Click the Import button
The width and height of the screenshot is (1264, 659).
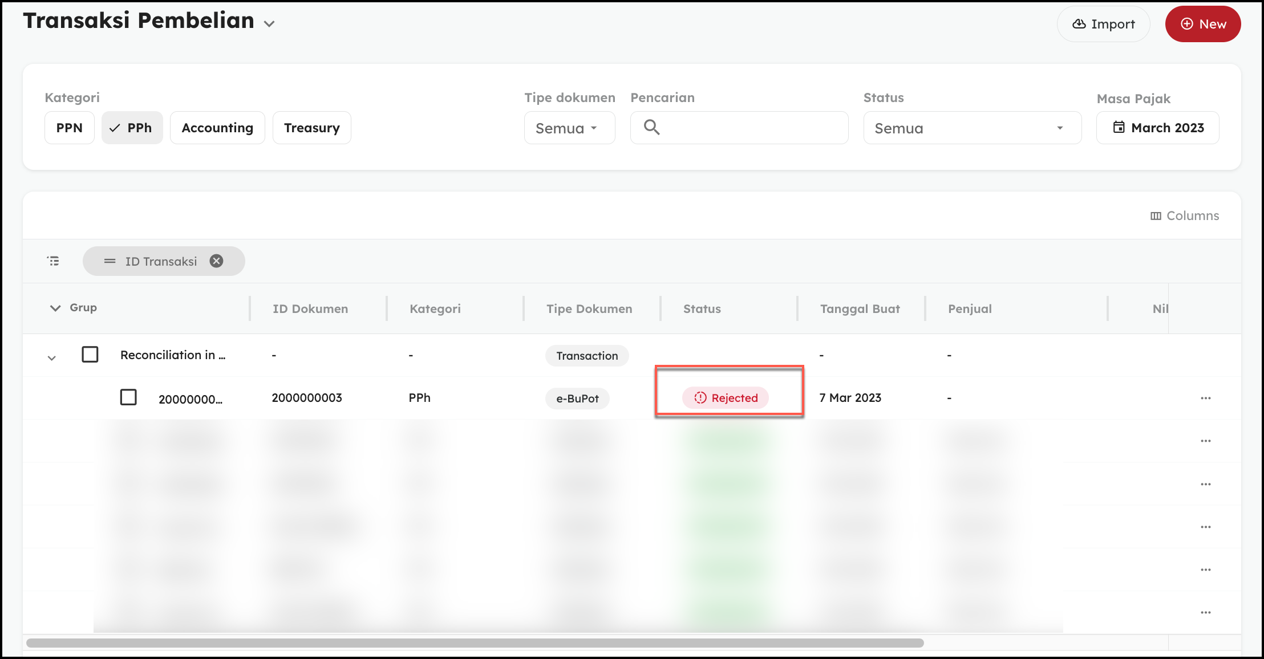pyautogui.click(x=1103, y=24)
